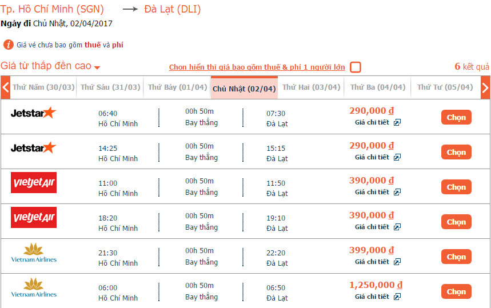The width and height of the screenshot is (491, 308).
Task: Tick the tax and fee inclusive price checkbox
Action: [356, 67]
